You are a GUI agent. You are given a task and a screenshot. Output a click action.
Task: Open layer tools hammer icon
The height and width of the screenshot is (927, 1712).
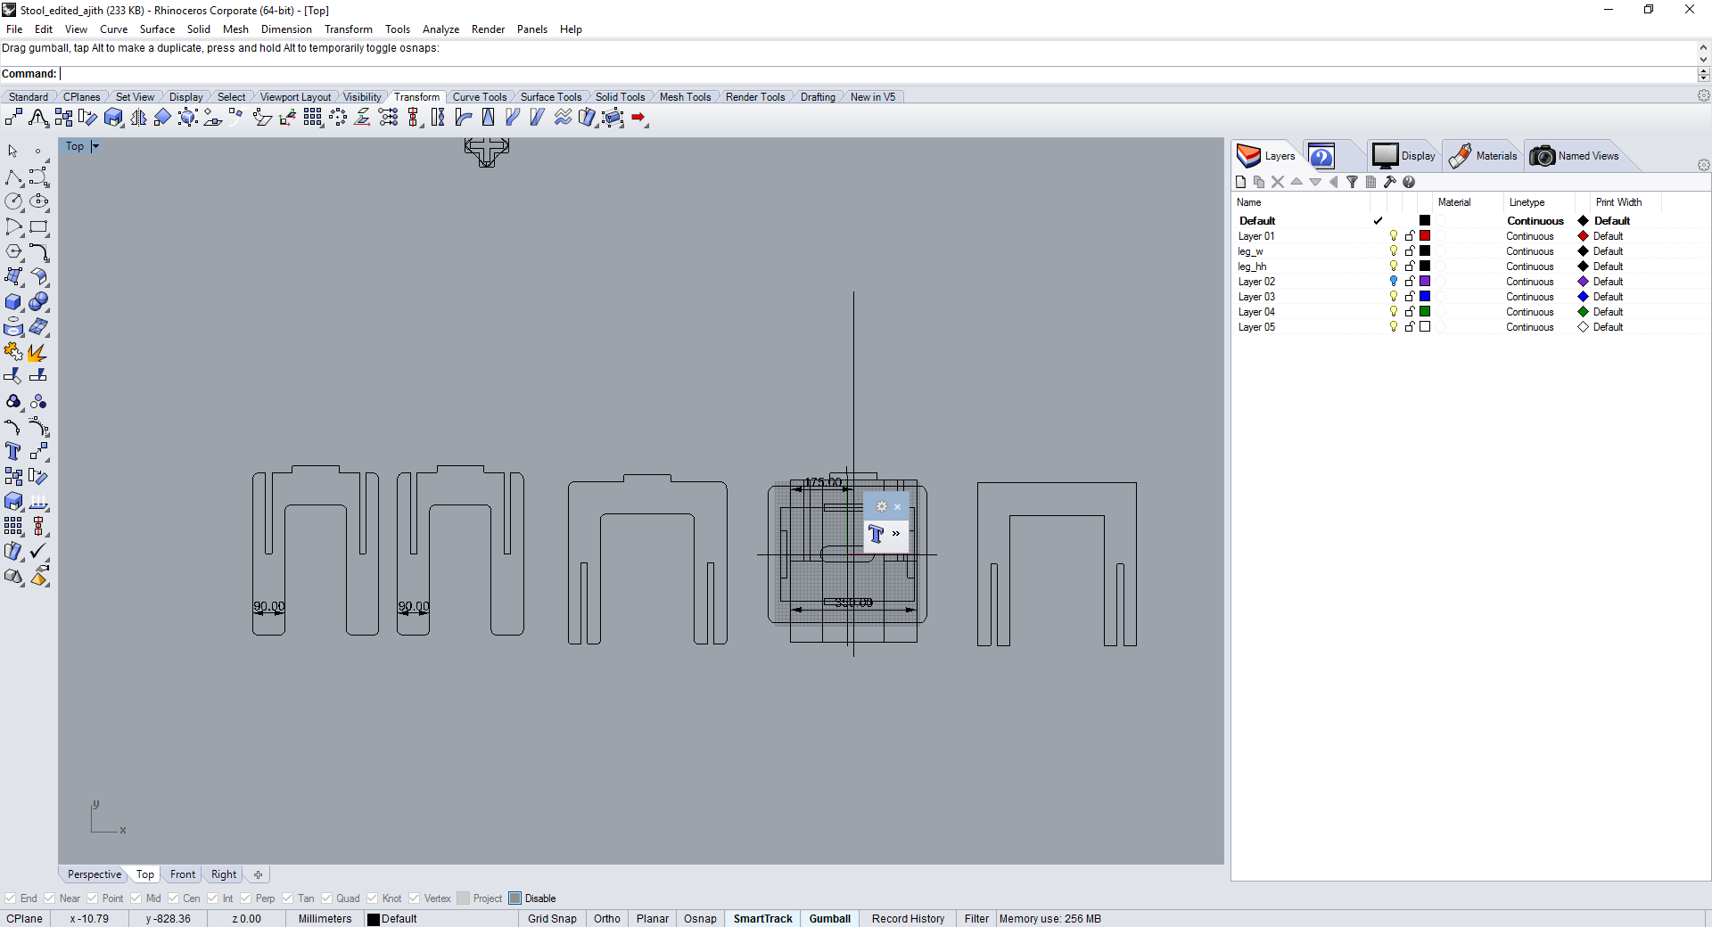pyautogui.click(x=1389, y=182)
